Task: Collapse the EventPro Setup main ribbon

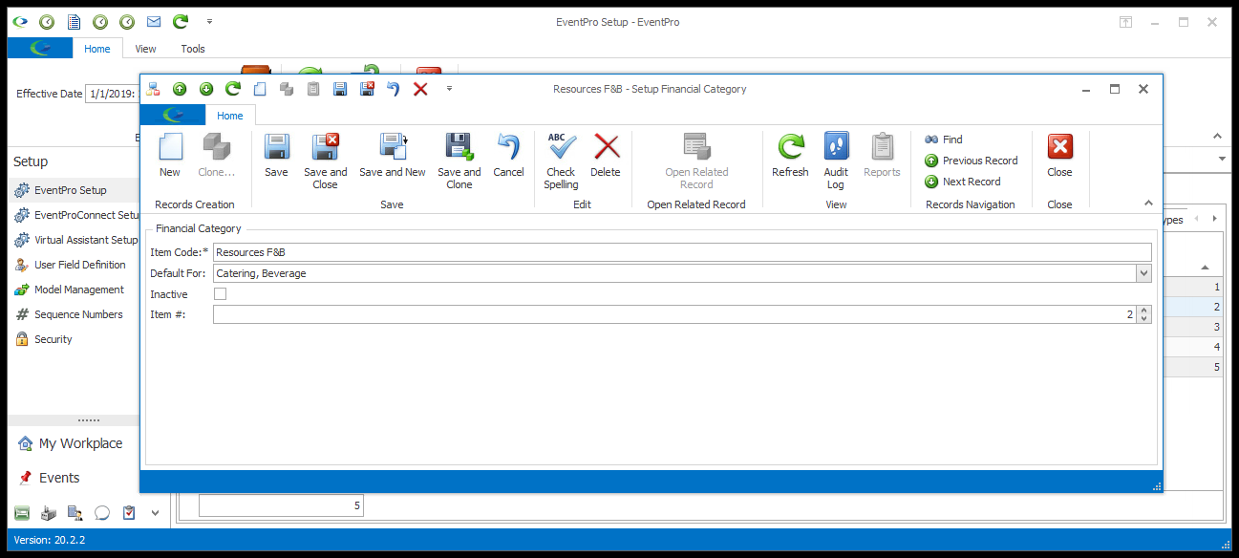Action: coord(1217,137)
